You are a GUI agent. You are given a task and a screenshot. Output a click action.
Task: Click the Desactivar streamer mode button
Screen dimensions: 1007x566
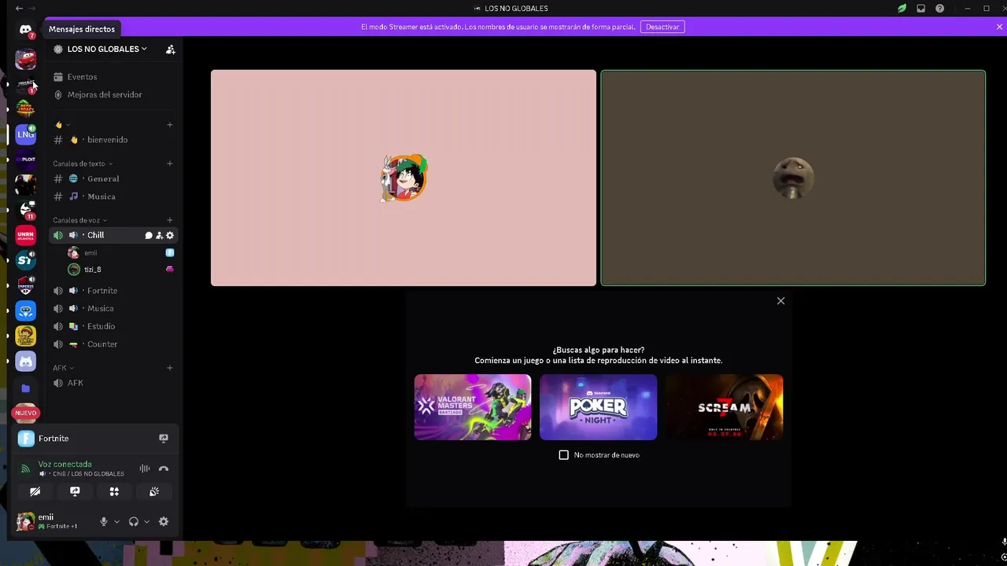click(662, 27)
